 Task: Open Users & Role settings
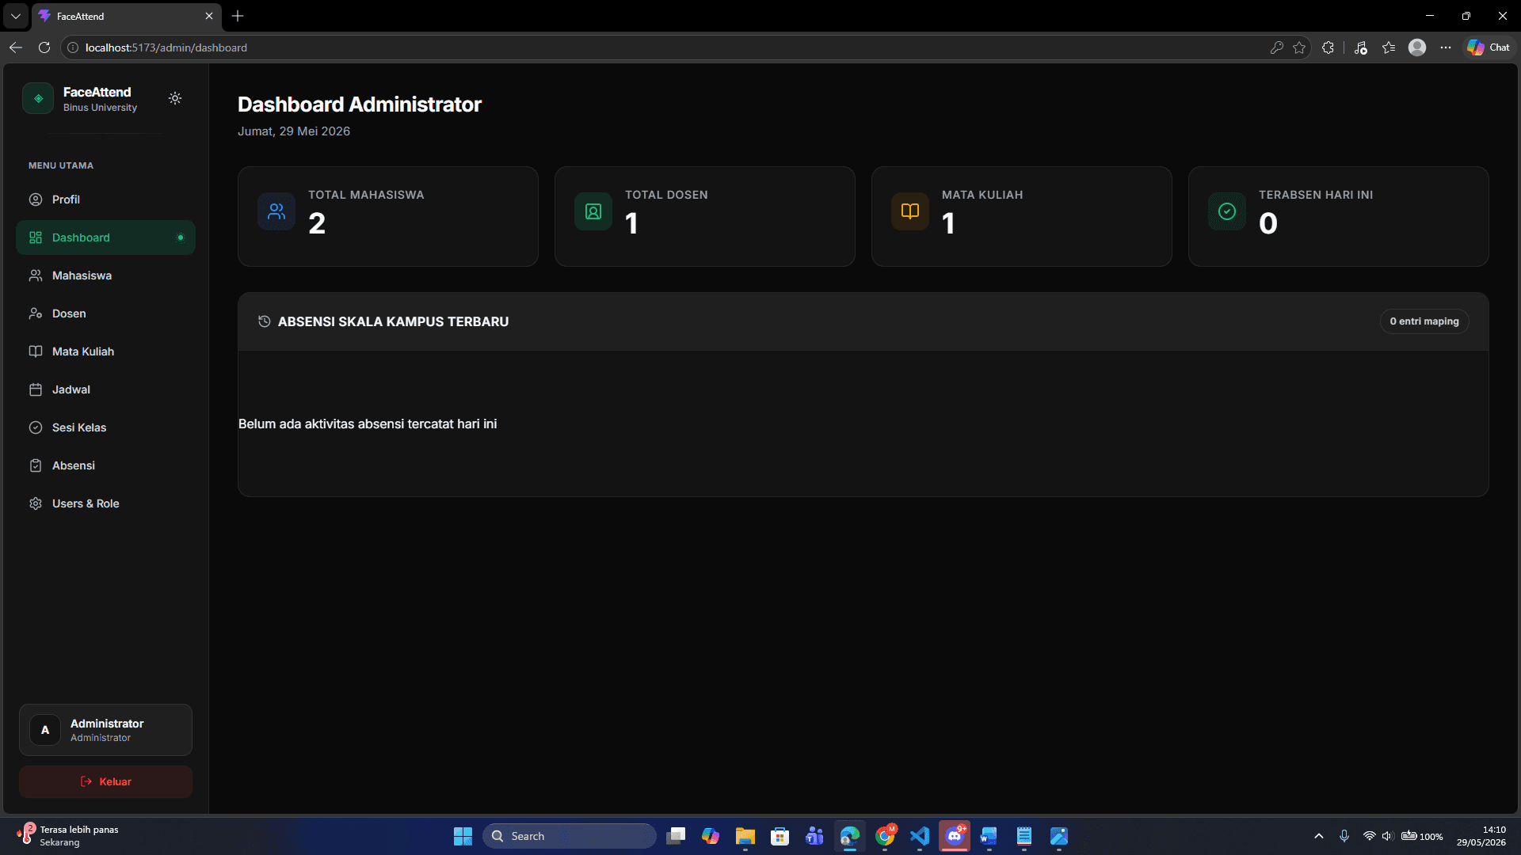pyautogui.click(x=105, y=503)
